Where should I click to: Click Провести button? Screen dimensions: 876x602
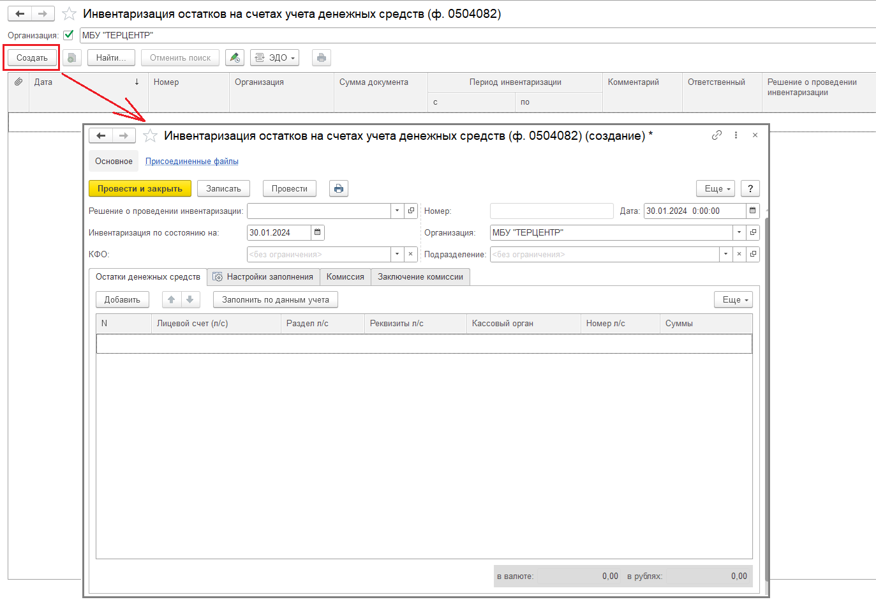click(x=290, y=188)
